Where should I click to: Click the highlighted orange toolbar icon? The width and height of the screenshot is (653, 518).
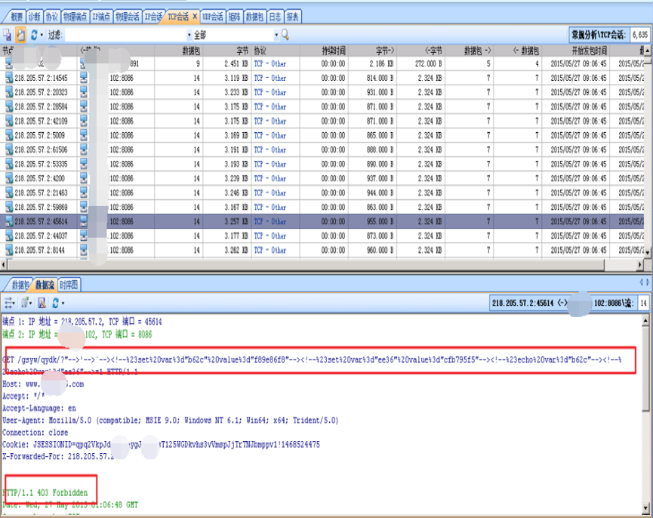point(20,35)
